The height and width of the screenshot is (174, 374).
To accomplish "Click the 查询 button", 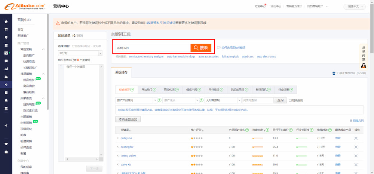I will 280,100.
